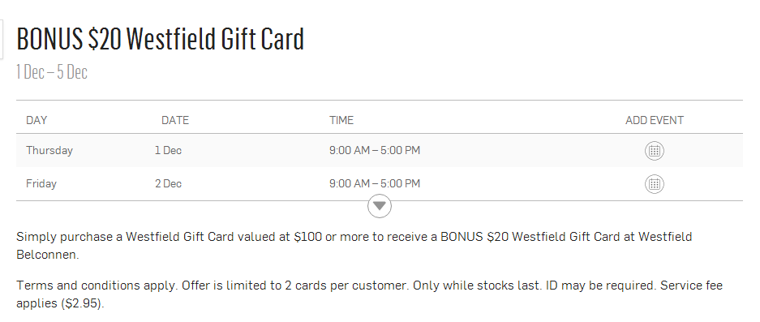Click the partial panel edge beside the title
The image size is (760, 322).
point(2,39)
